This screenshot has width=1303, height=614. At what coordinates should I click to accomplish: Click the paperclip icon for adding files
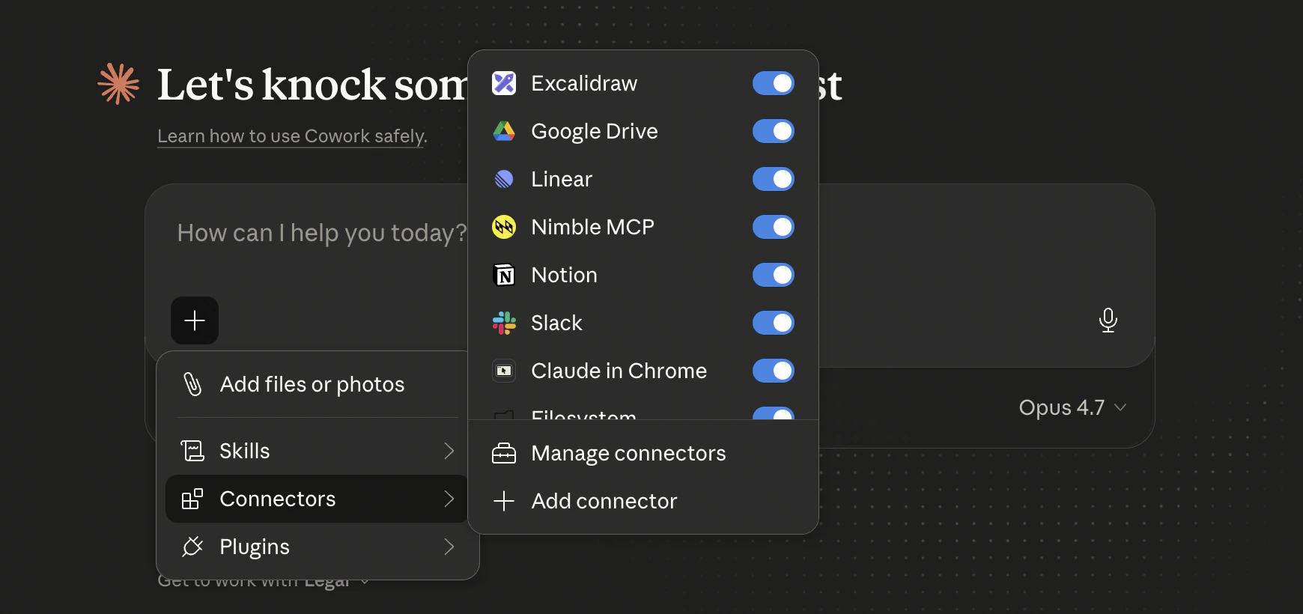point(192,384)
